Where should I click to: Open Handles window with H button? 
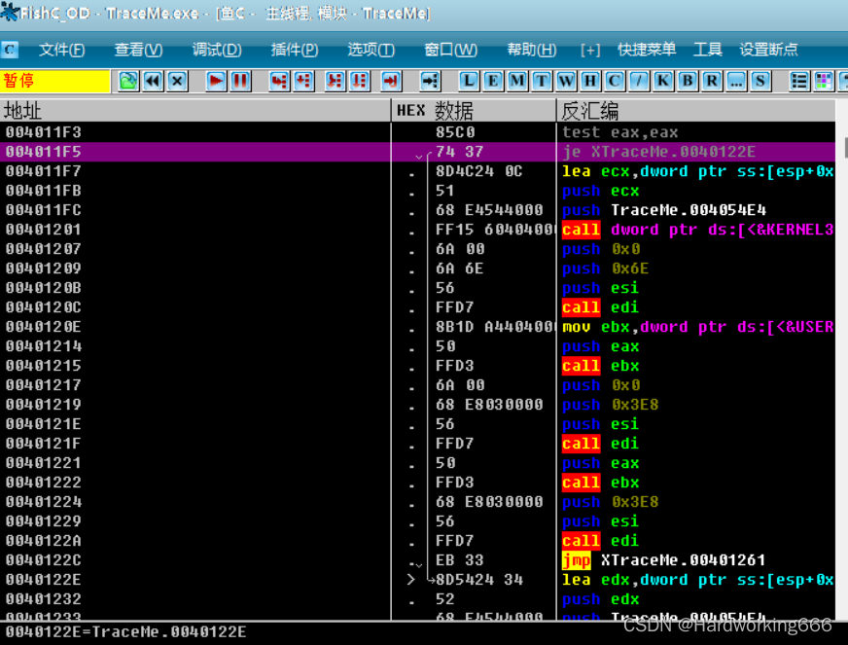pos(590,81)
